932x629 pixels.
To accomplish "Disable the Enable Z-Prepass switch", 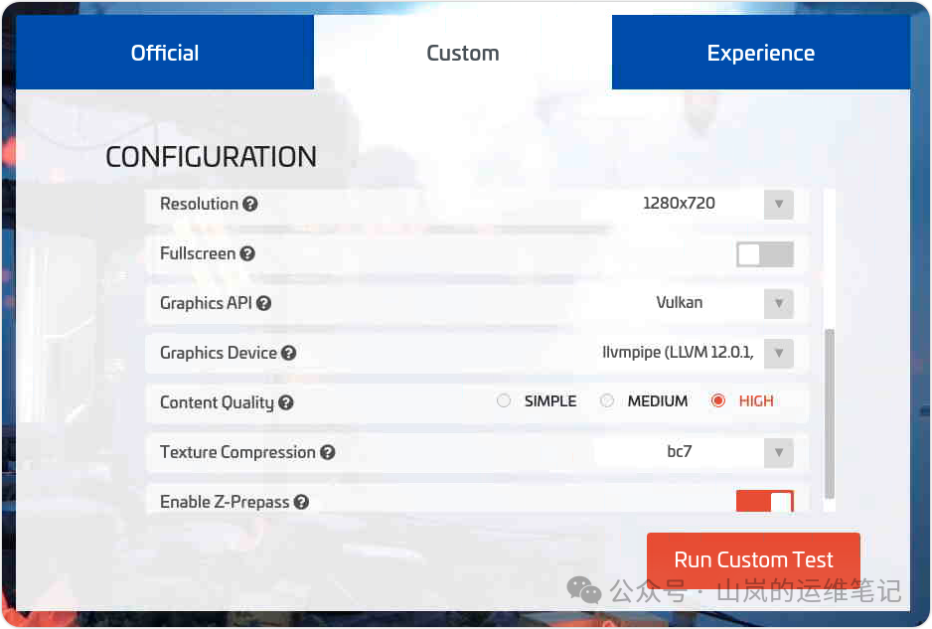I will pos(764,502).
